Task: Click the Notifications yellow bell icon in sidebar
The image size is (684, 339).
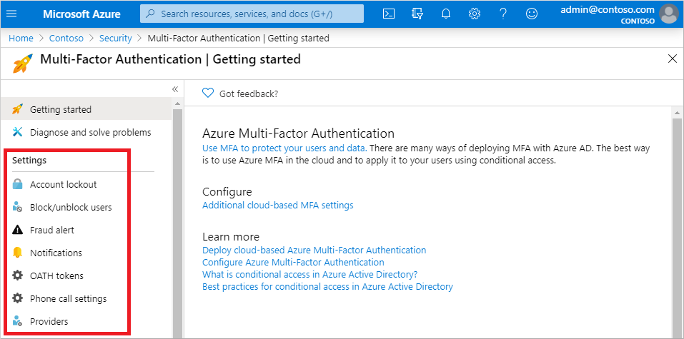Action: click(17, 253)
